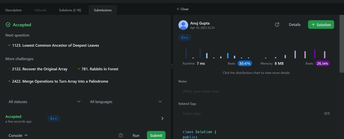Screen dimensions: 344x139
Task: Click the dark purple memory distribution bar
Action: point(315,54)
